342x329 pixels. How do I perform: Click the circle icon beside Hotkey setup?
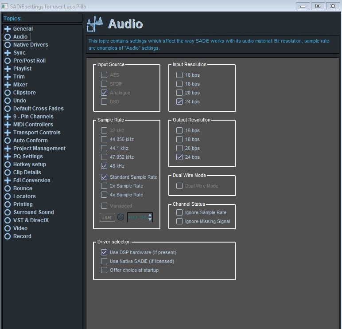(8, 164)
